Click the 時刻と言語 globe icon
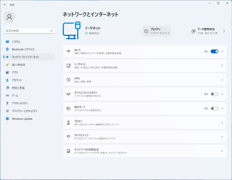This screenshot has width=232, height=180. (x=7, y=88)
